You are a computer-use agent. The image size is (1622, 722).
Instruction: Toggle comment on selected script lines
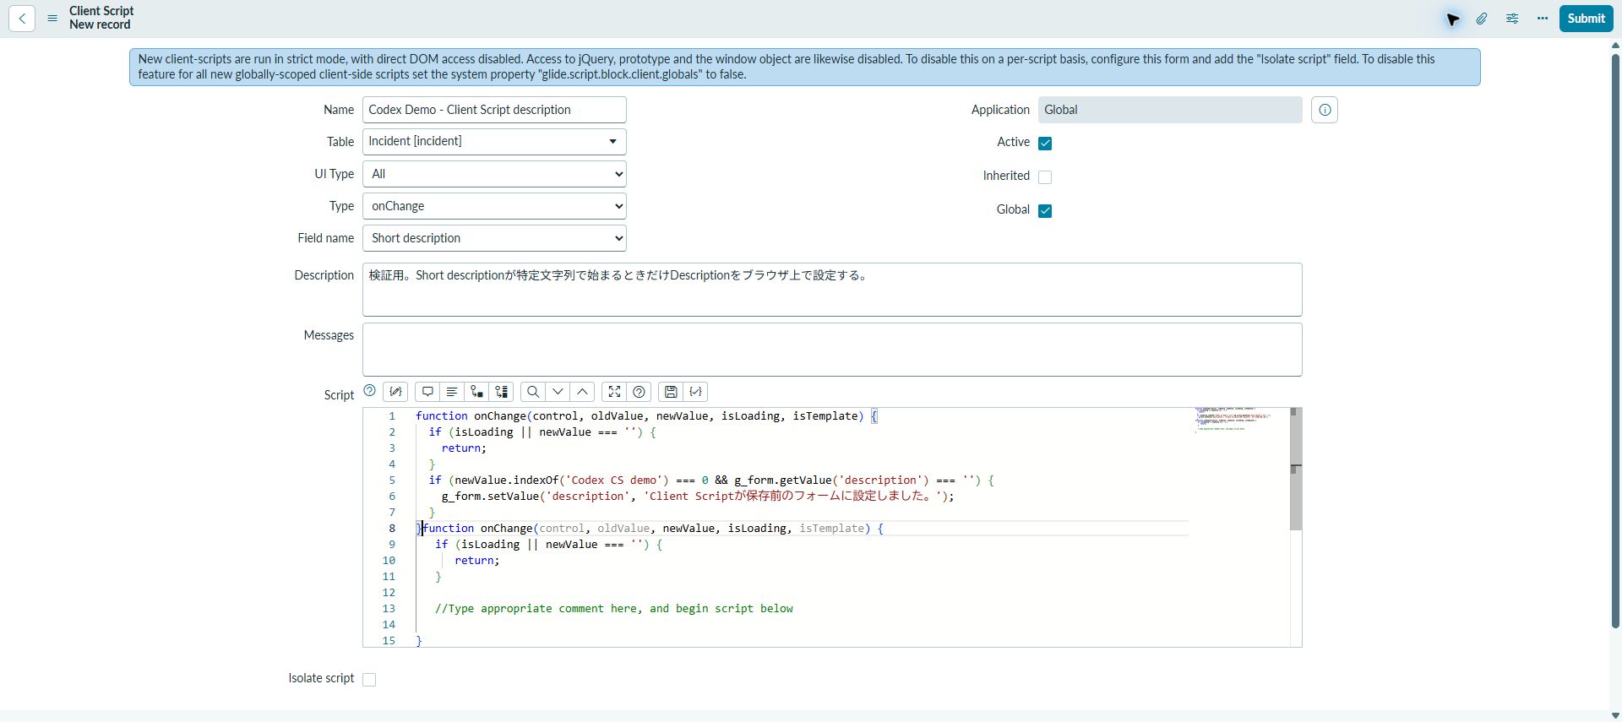click(427, 392)
